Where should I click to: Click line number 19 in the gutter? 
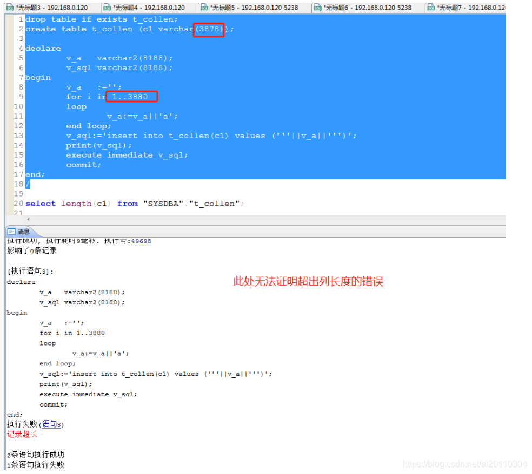tap(18, 194)
